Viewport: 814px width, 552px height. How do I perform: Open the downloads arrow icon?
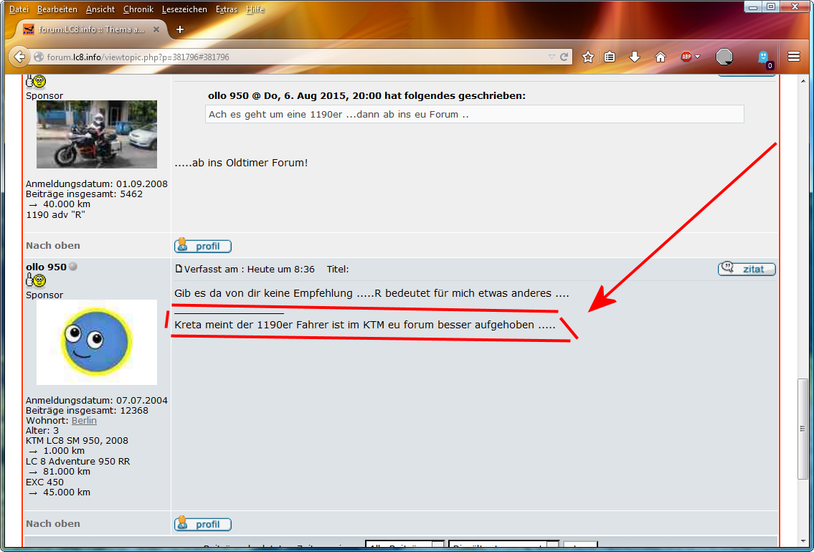(635, 57)
